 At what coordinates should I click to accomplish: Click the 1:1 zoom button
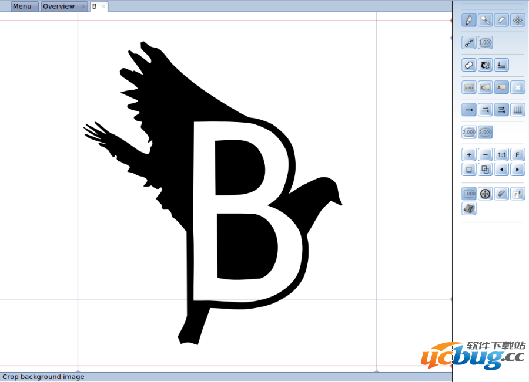(x=501, y=155)
